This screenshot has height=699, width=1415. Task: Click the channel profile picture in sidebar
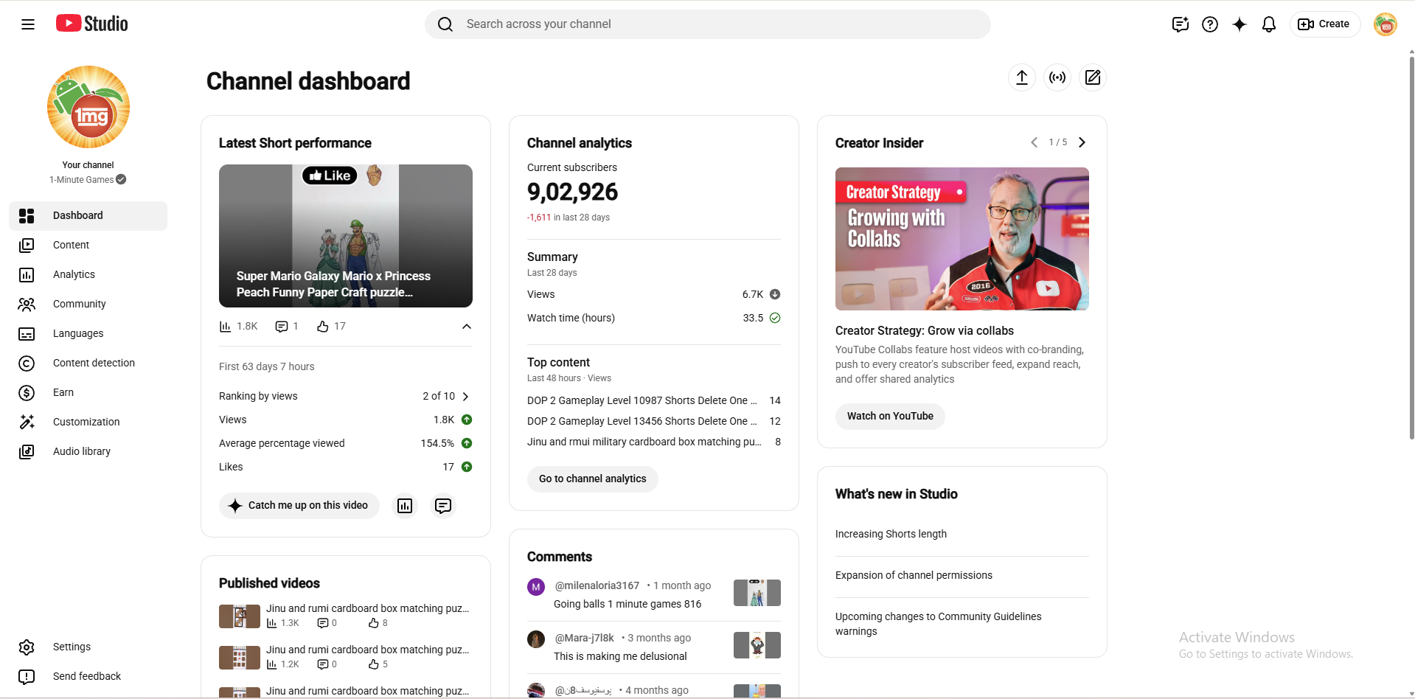click(88, 107)
